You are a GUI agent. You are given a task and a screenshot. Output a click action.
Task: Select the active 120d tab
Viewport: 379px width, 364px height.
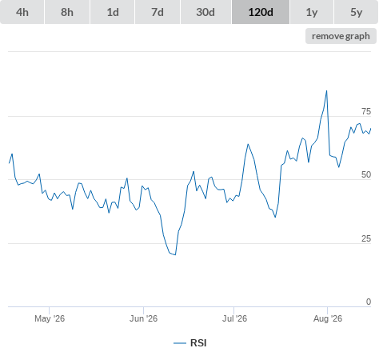click(x=261, y=12)
